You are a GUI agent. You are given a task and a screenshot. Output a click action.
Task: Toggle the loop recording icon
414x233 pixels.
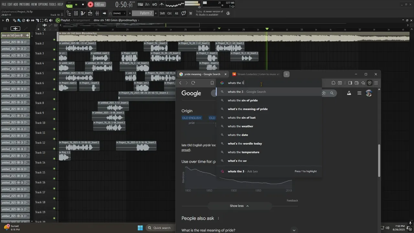pyautogui.click(x=155, y=5)
